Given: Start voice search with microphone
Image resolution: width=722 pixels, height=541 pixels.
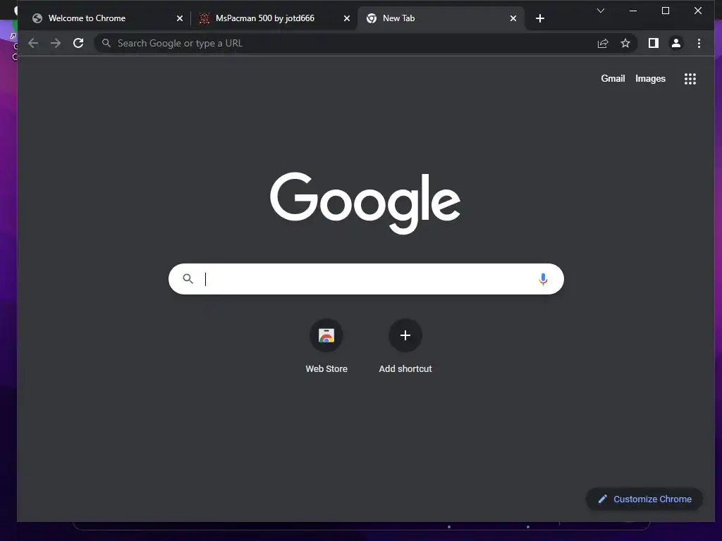Looking at the screenshot, I should (543, 279).
